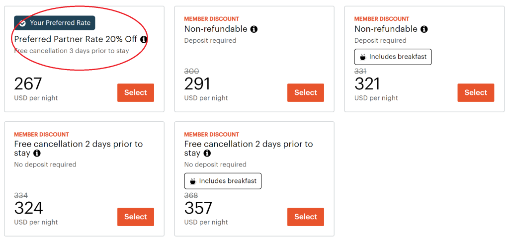Screen dimensions: 509x241
Task: Click coffee cup icon in 357 USD rate card
Action: pos(193,181)
